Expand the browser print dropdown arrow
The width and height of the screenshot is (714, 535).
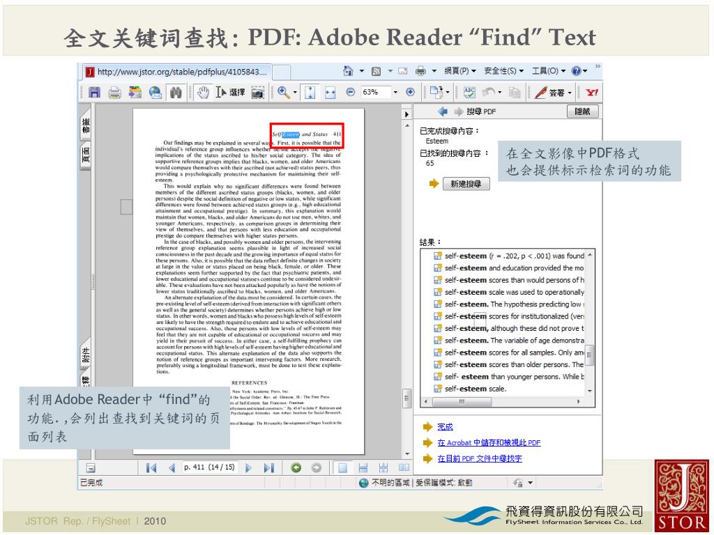(x=434, y=71)
